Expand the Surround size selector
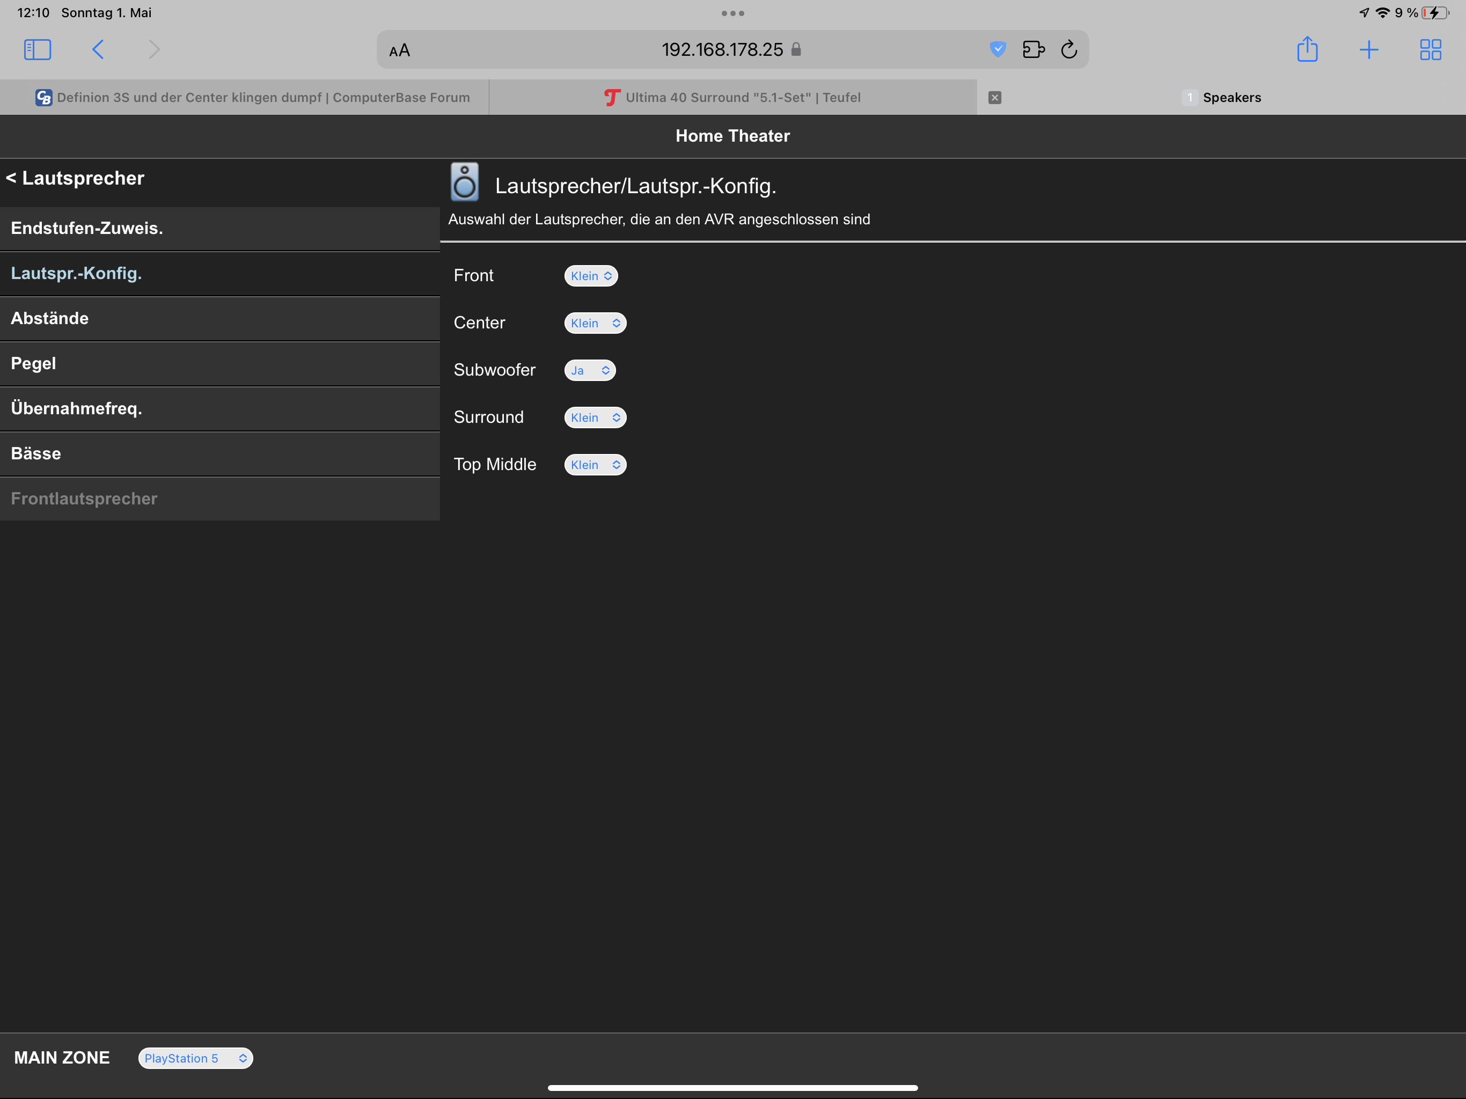The width and height of the screenshot is (1466, 1099). tap(595, 417)
